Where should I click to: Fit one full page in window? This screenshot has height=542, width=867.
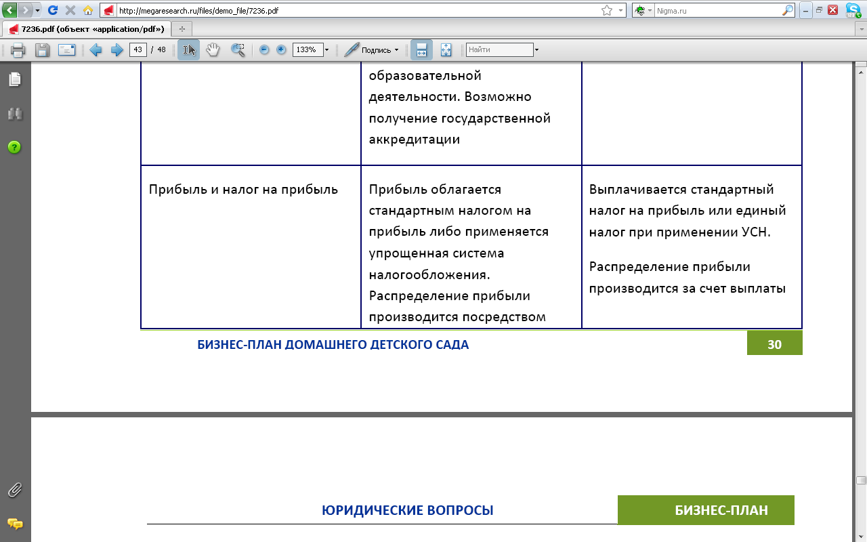446,49
